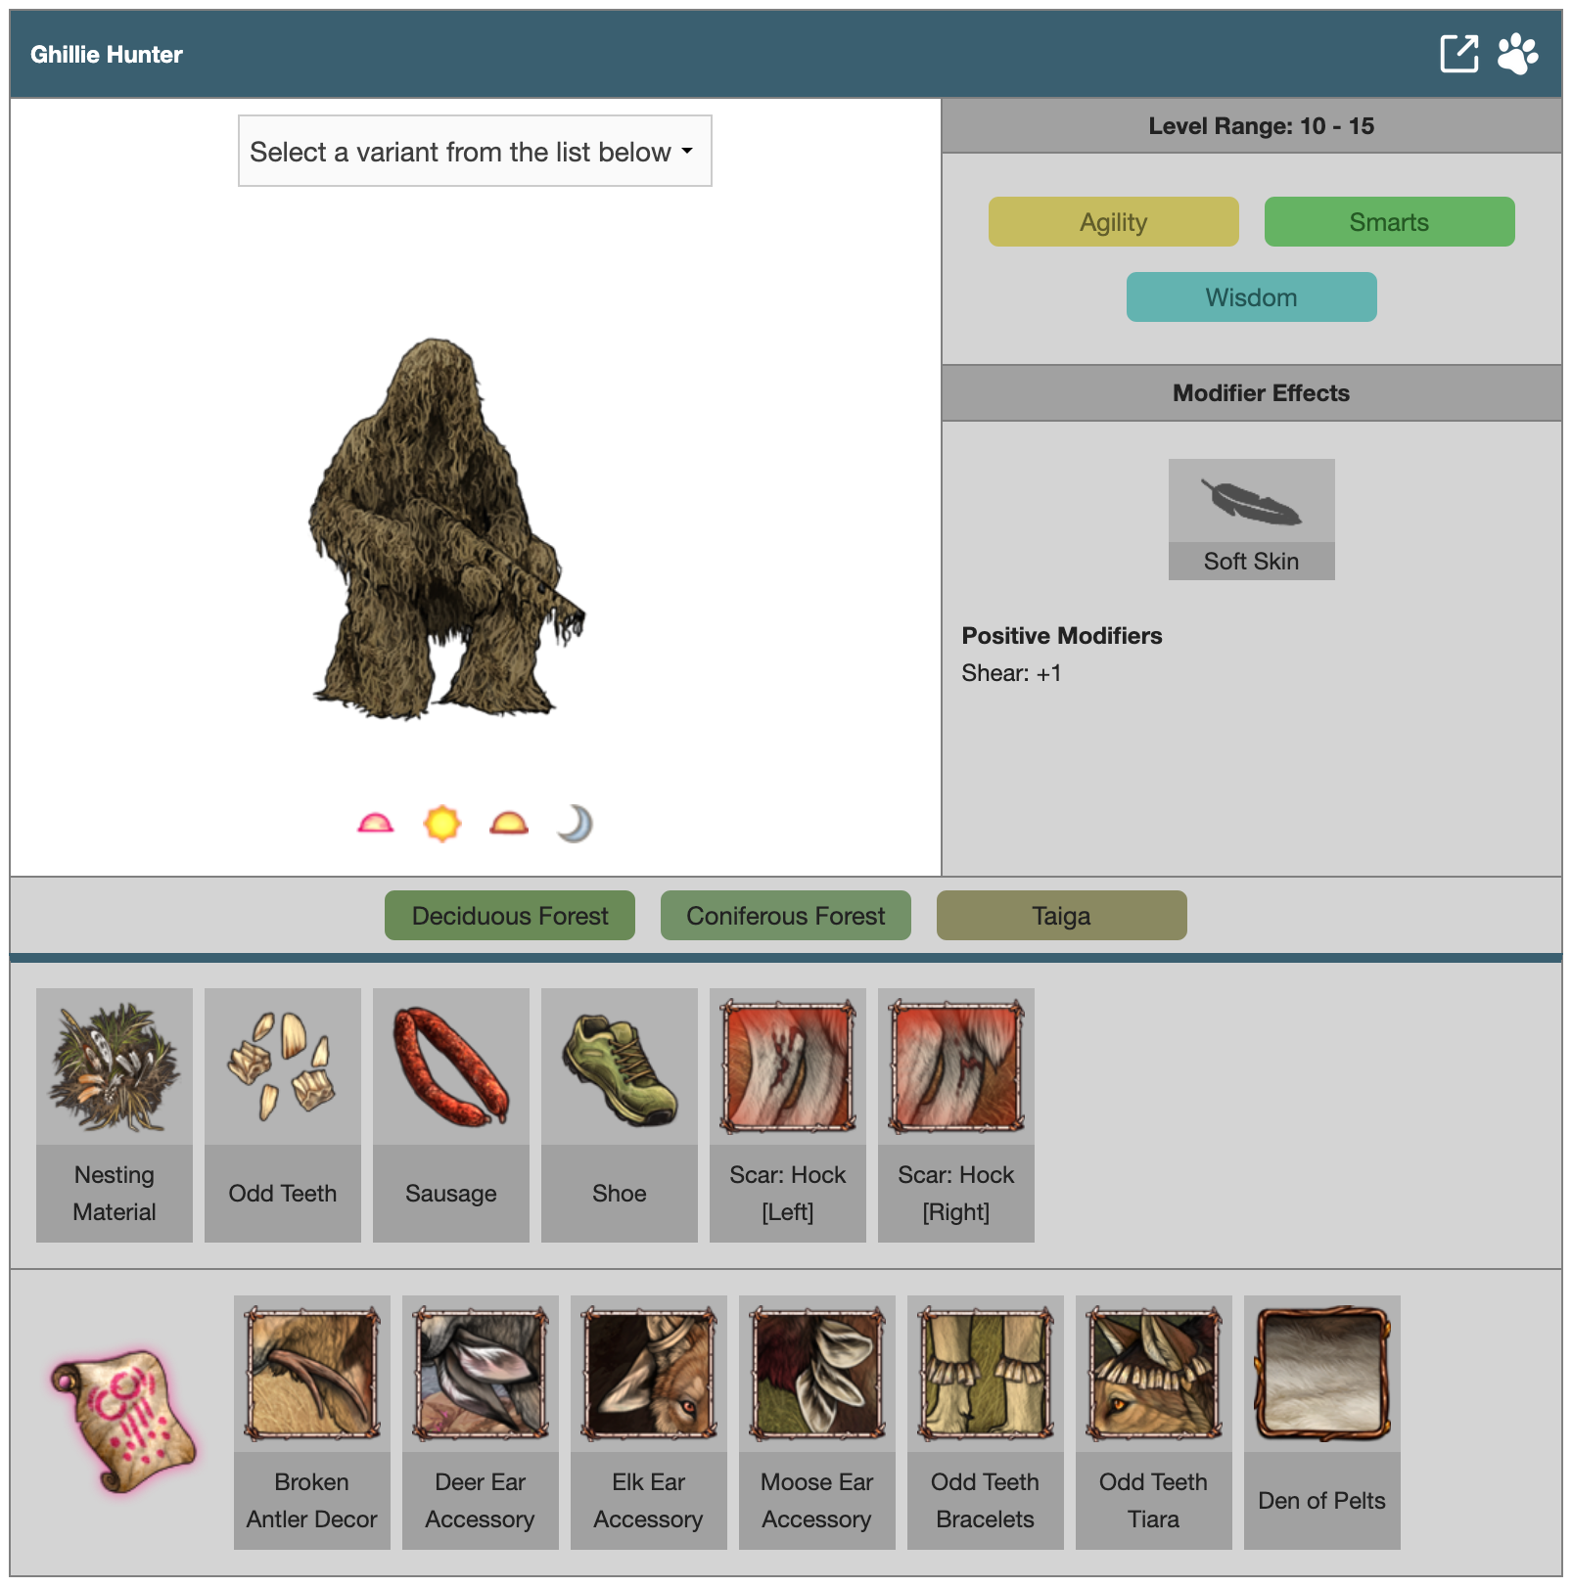Screen dimensions: 1572x1587
Task: Select the Soft Skin feather icon
Action: coord(1251,503)
